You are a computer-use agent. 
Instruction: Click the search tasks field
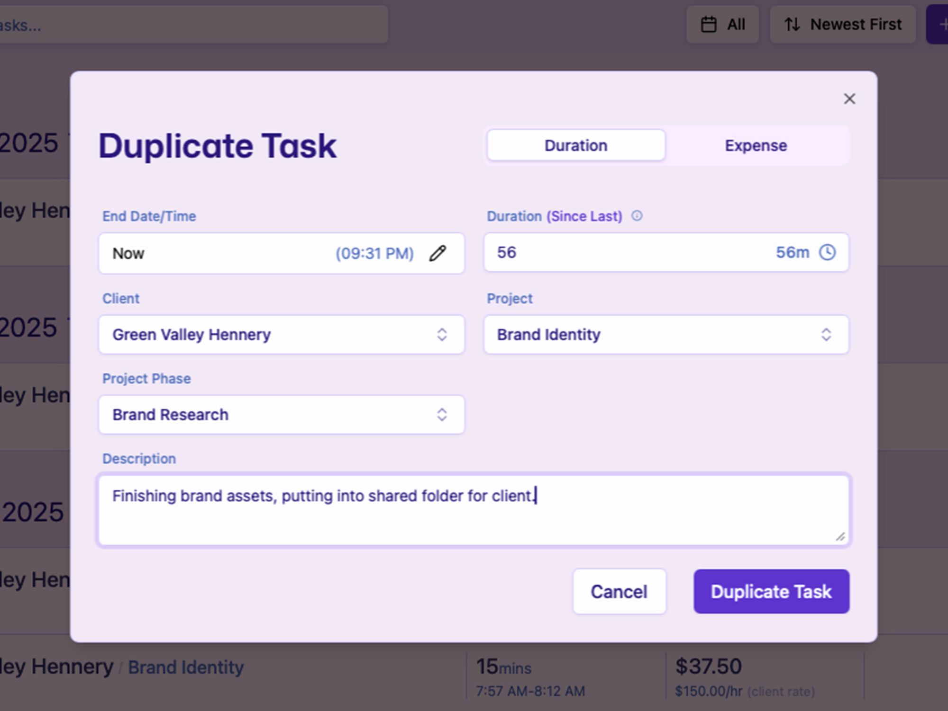point(190,25)
